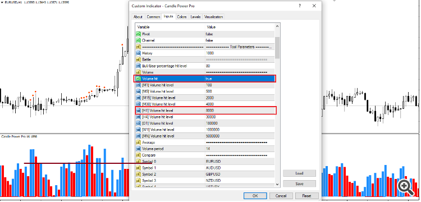The width and height of the screenshot is (421, 202).
Task: Switch to the About tab
Action: (138, 17)
